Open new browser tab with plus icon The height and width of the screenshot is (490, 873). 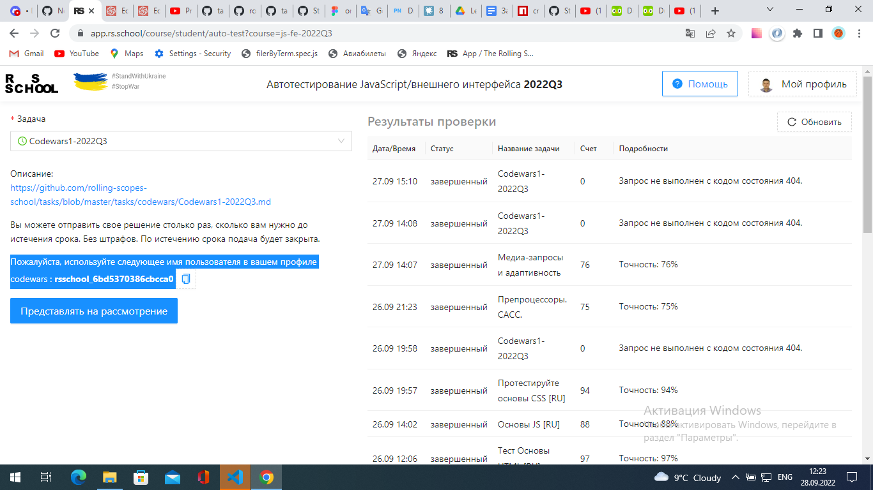pos(715,11)
